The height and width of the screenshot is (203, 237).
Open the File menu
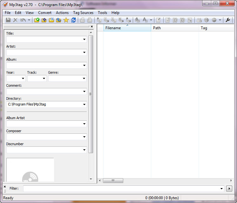click(8, 13)
